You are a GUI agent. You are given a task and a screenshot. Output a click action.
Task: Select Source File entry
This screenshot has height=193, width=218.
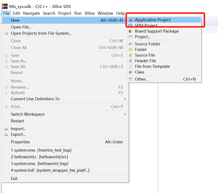click(x=164, y=55)
